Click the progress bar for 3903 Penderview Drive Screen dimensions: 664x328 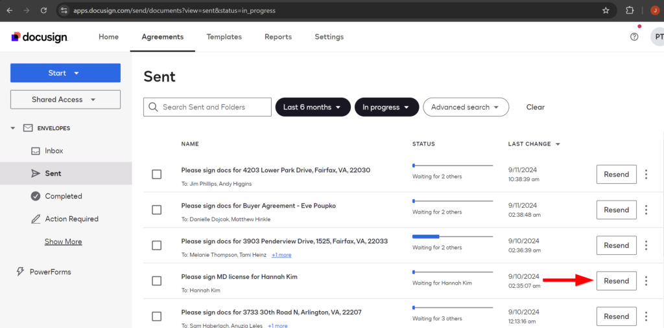(x=453, y=236)
